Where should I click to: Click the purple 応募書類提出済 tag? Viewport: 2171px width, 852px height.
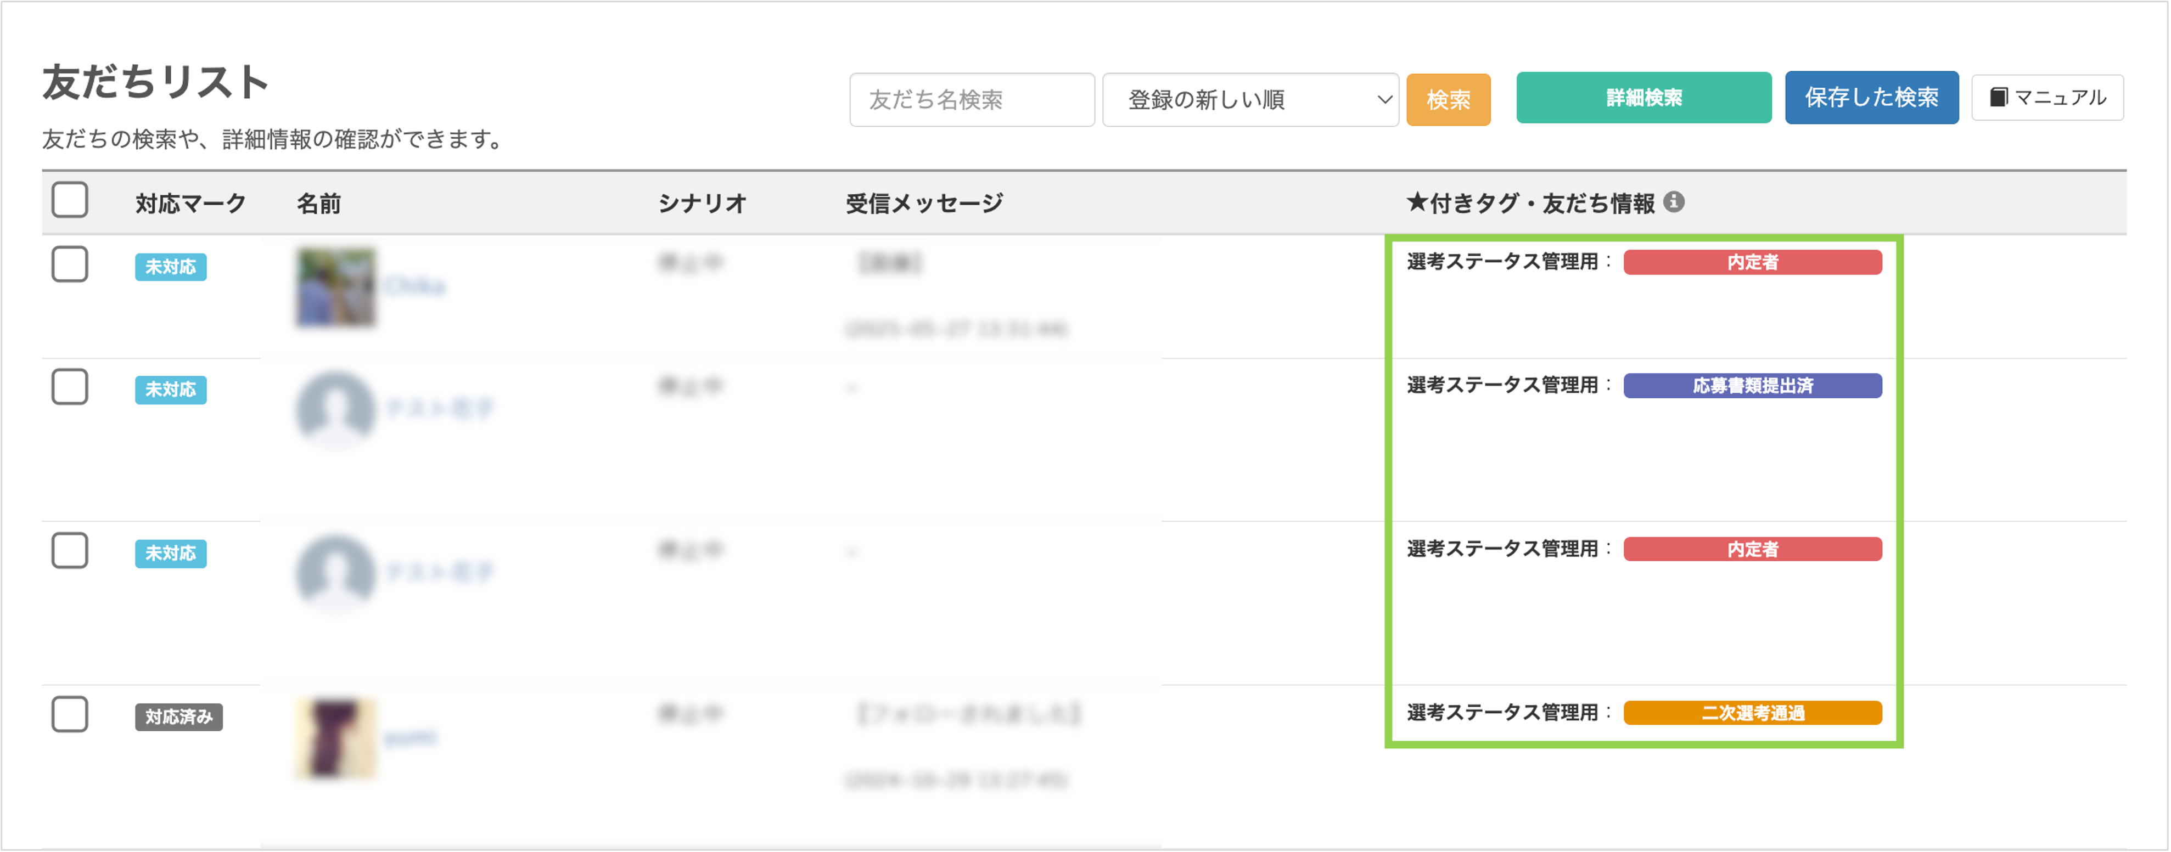[x=1752, y=386]
